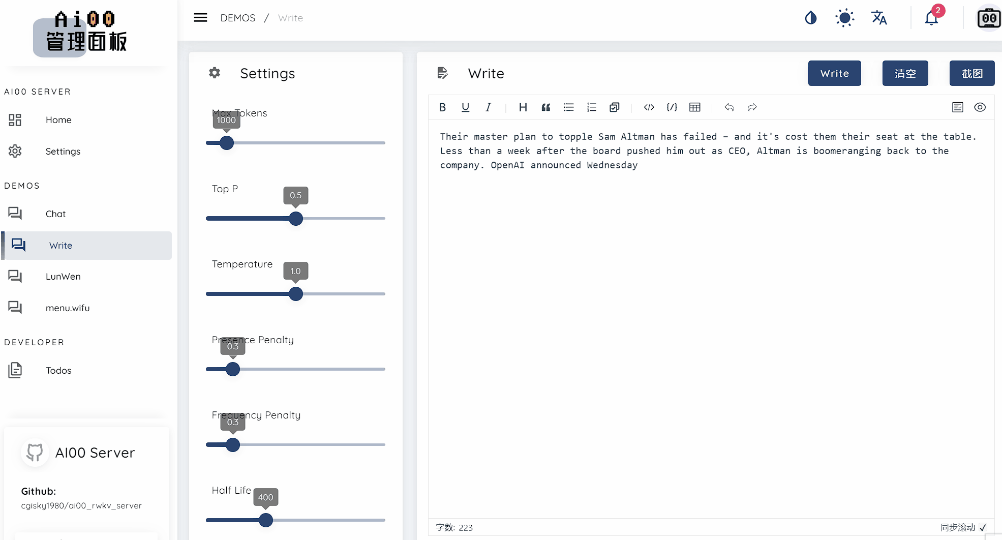The width and height of the screenshot is (1002, 540).
Task: Apply italic formatting in editor toolbar
Action: click(x=488, y=107)
